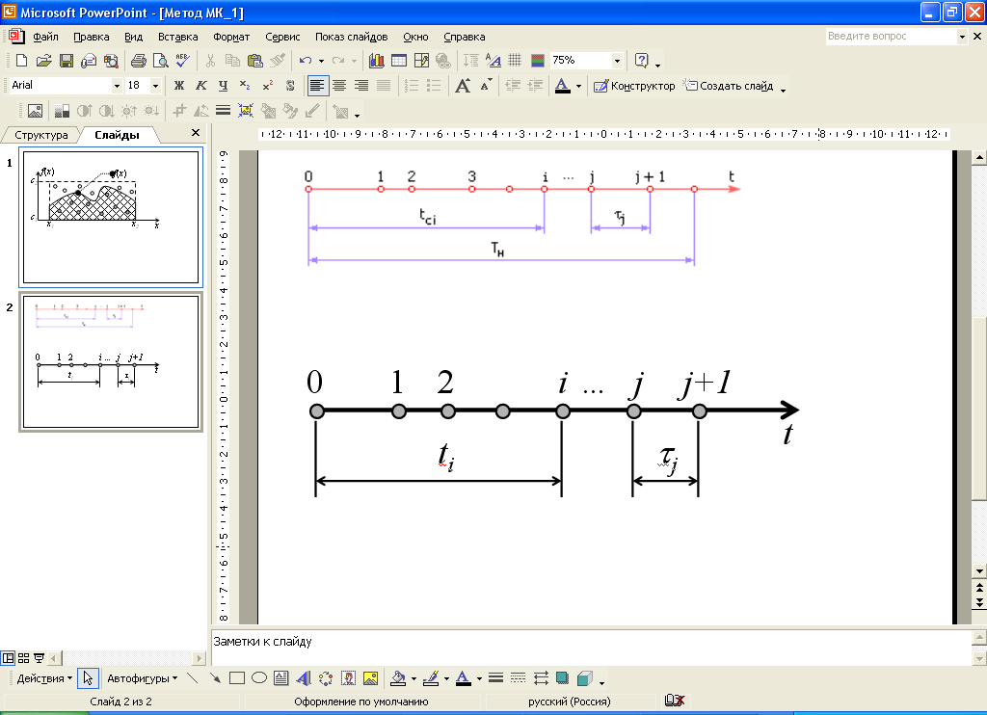The height and width of the screenshot is (715, 987).
Task: Open the Правка menu
Action: pos(92,38)
